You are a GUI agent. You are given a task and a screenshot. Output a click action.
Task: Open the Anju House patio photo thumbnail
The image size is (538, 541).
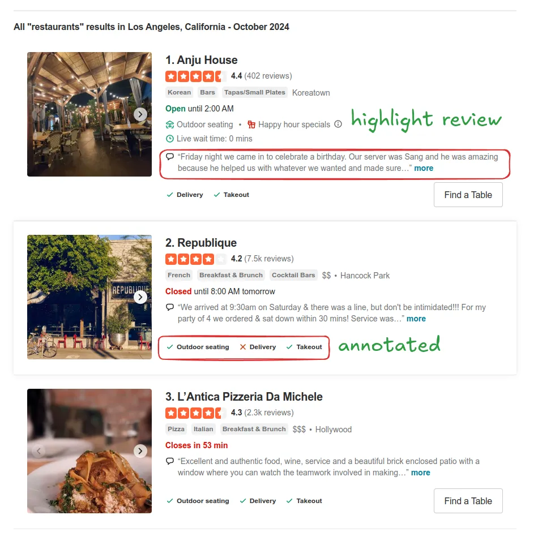(89, 114)
